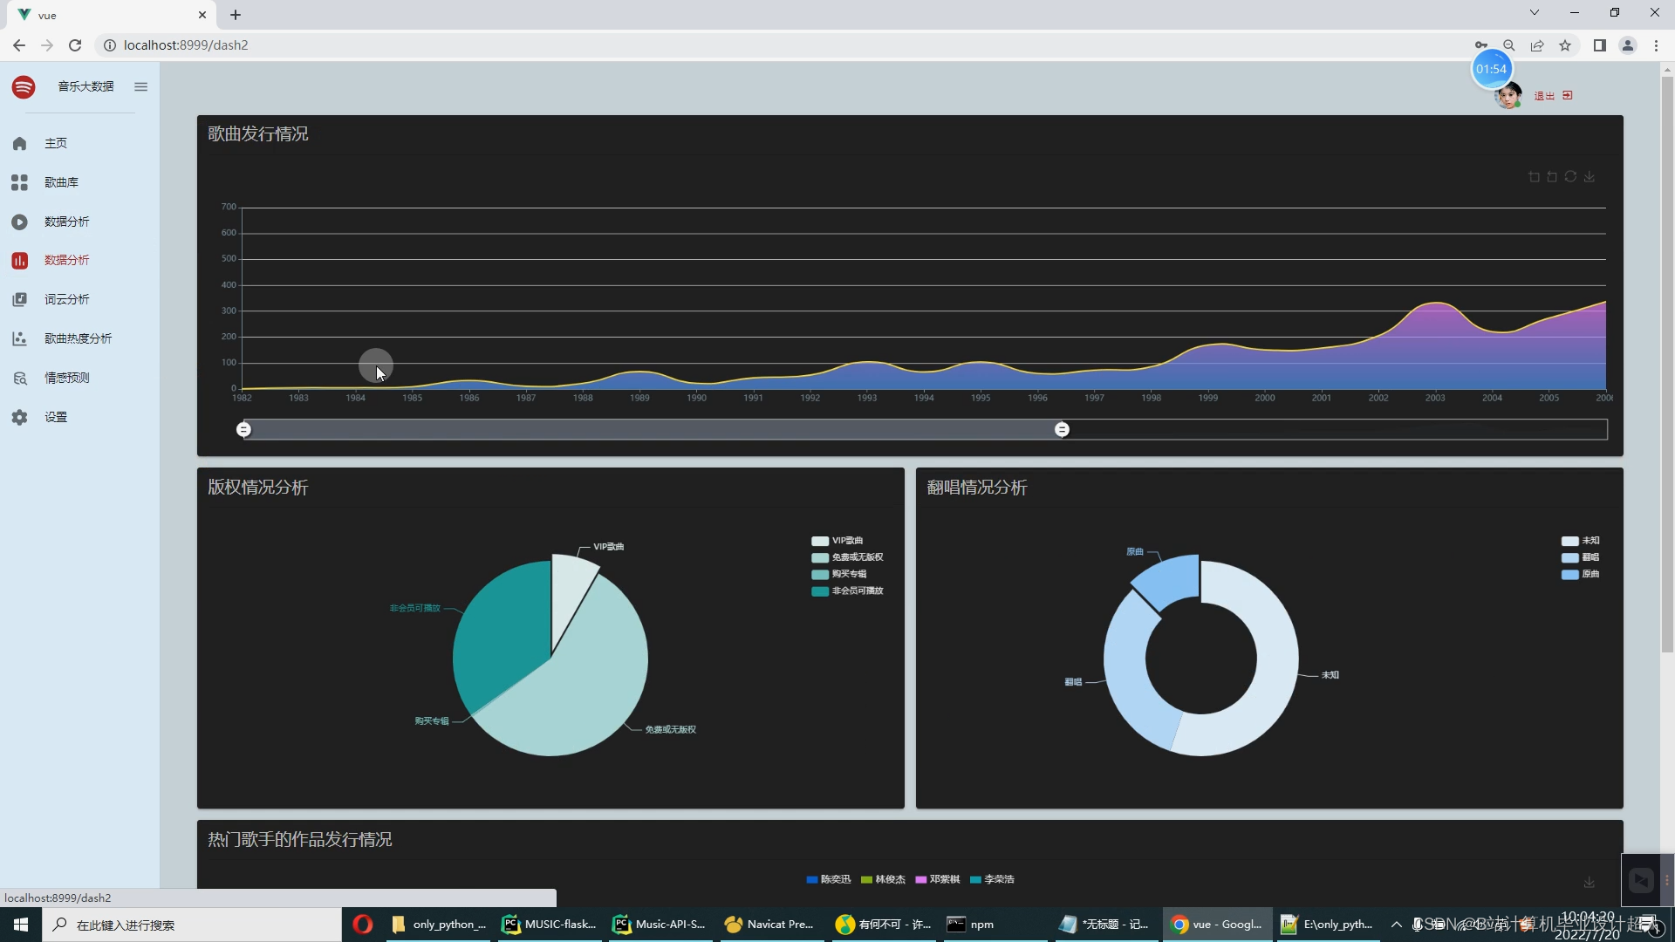Open the 主页 home menu item
This screenshot has width=1675, height=942.
click(56, 143)
